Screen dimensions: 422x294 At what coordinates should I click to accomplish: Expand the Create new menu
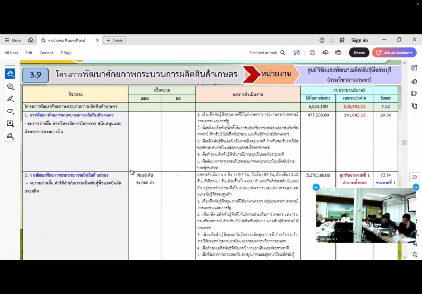(114, 40)
